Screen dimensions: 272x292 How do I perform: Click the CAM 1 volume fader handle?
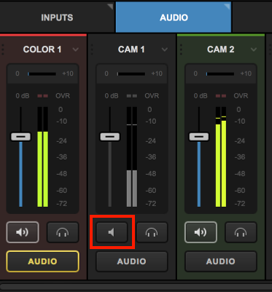click(x=110, y=137)
